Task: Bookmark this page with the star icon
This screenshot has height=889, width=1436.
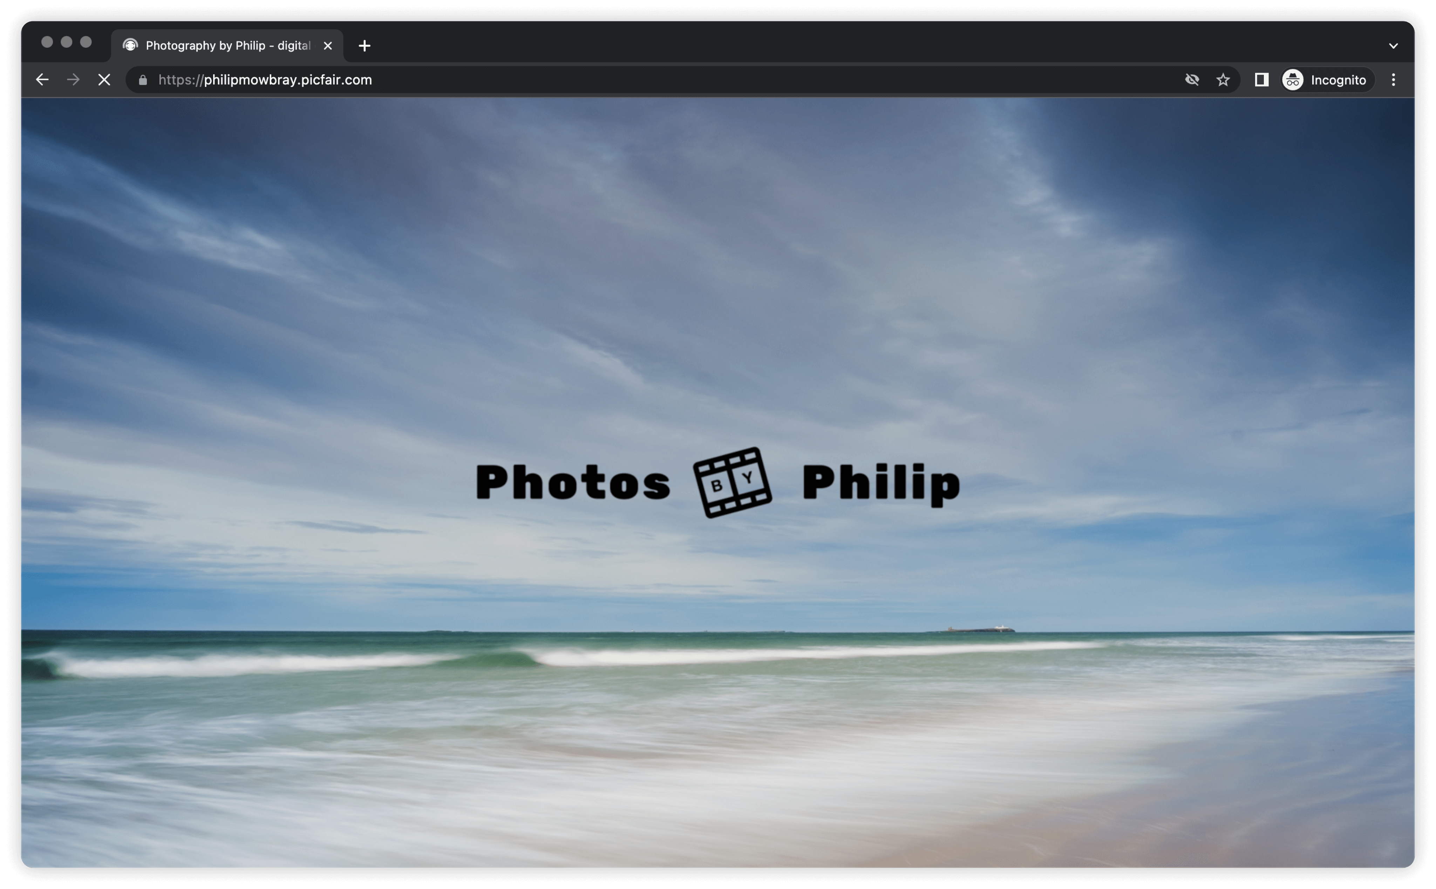Action: [1223, 79]
